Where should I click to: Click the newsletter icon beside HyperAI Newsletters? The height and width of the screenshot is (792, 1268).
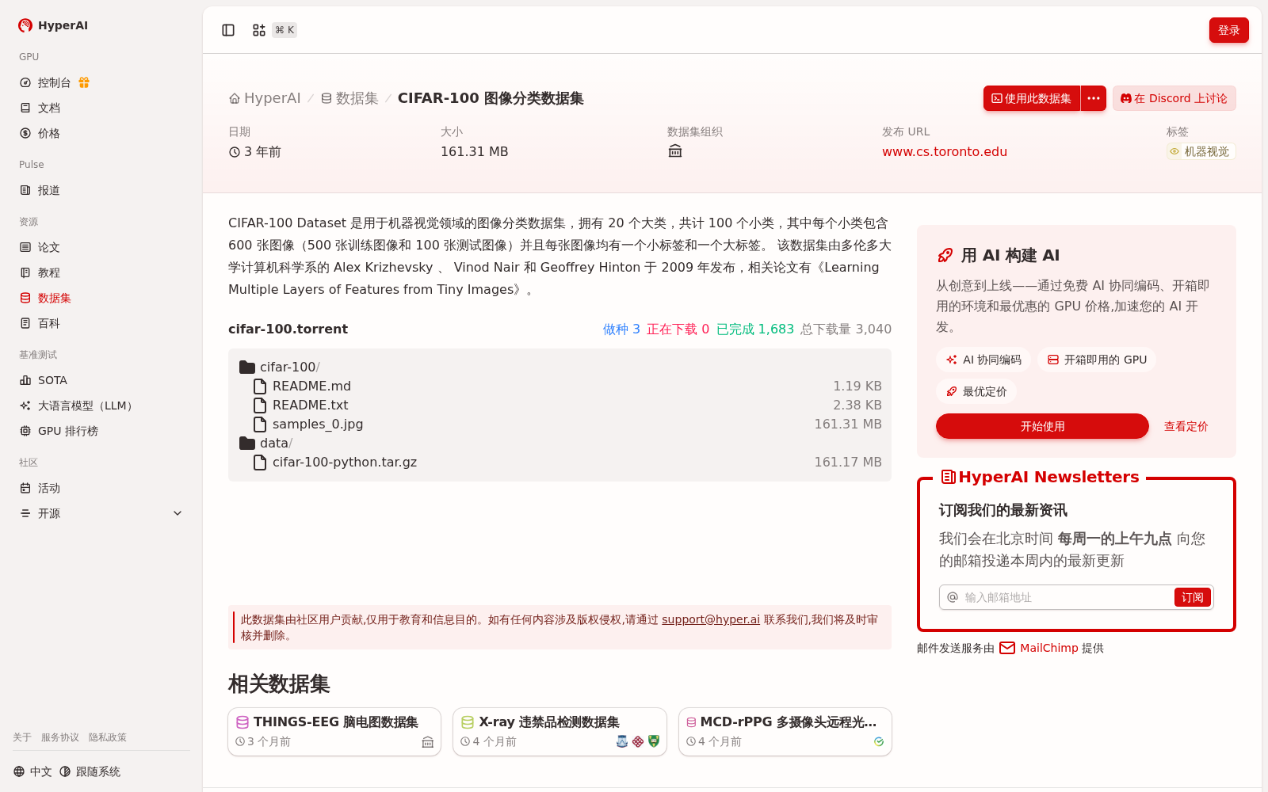948,477
